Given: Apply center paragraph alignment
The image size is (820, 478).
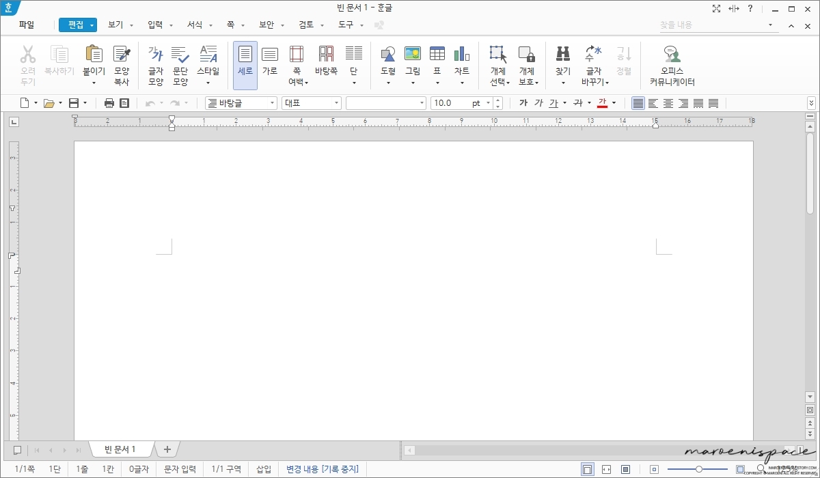Looking at the screenshot, I should point(668,103).
